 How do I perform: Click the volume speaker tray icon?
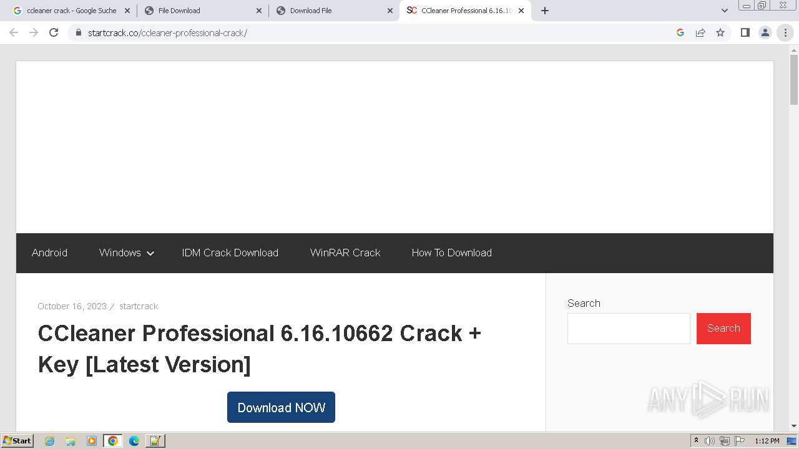[710, 441]
